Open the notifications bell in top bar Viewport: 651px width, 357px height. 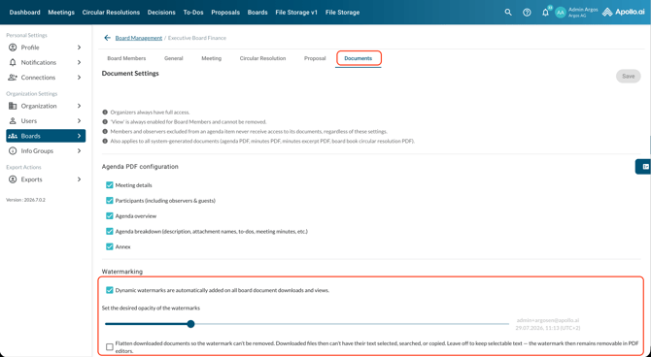(x=545, y=13)
